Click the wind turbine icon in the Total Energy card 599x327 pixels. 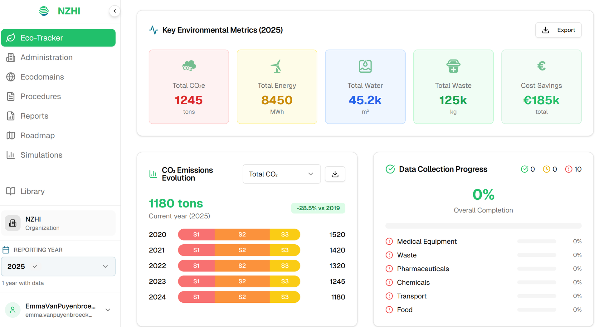(277, 66)
